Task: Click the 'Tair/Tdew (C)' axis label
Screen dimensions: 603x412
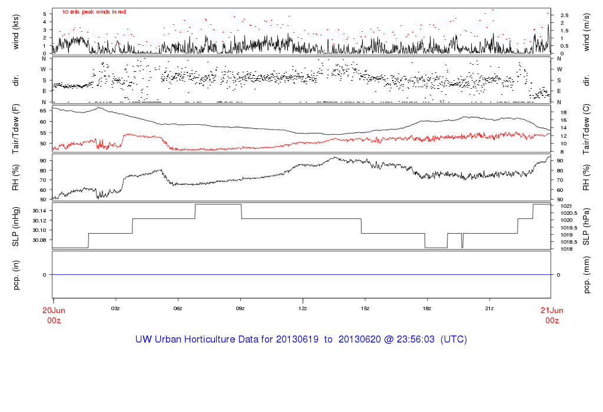Action: coord(586,129)
